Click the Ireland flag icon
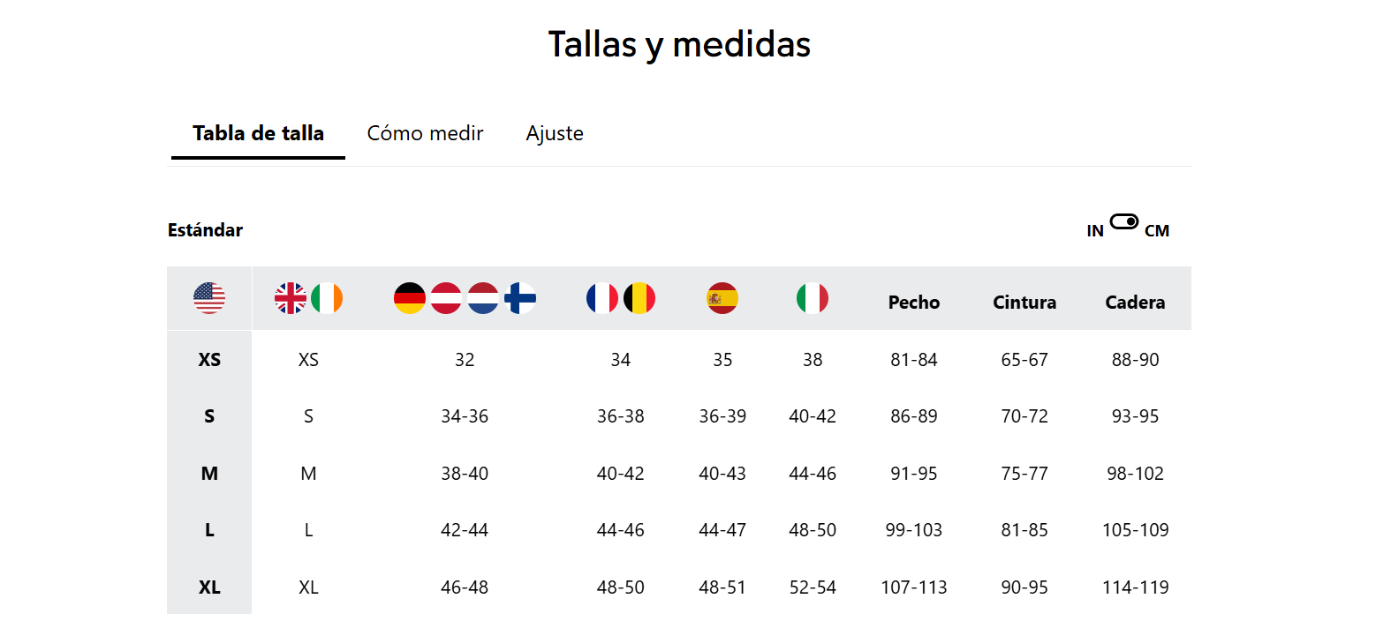The height and width of the screenshot is (636, 1376). pyautogui.click(x=327, y=298)
